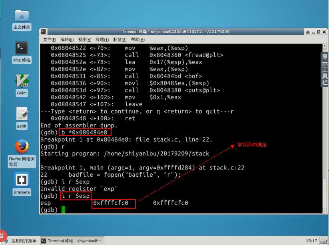Open the 应用程序菜单 applications menu

20,241
